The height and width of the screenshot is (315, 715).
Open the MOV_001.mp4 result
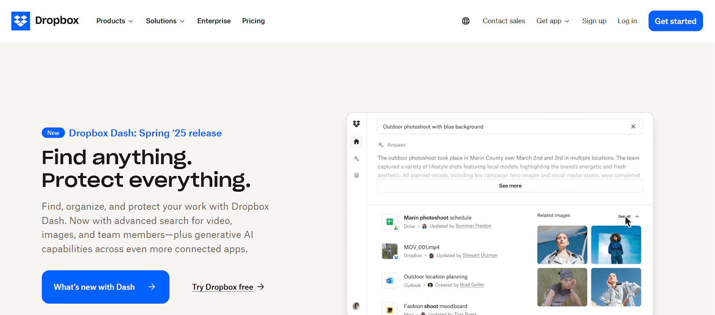coord(421,247)
